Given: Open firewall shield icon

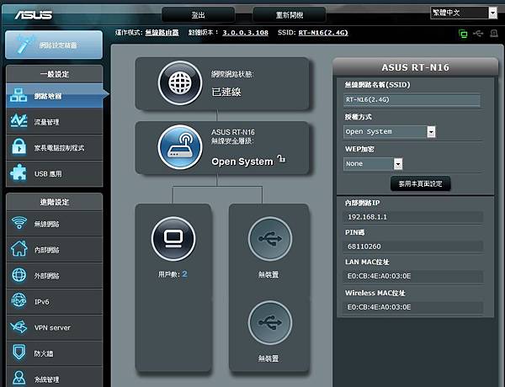Looking at the screenshot, I should point(19,353).
